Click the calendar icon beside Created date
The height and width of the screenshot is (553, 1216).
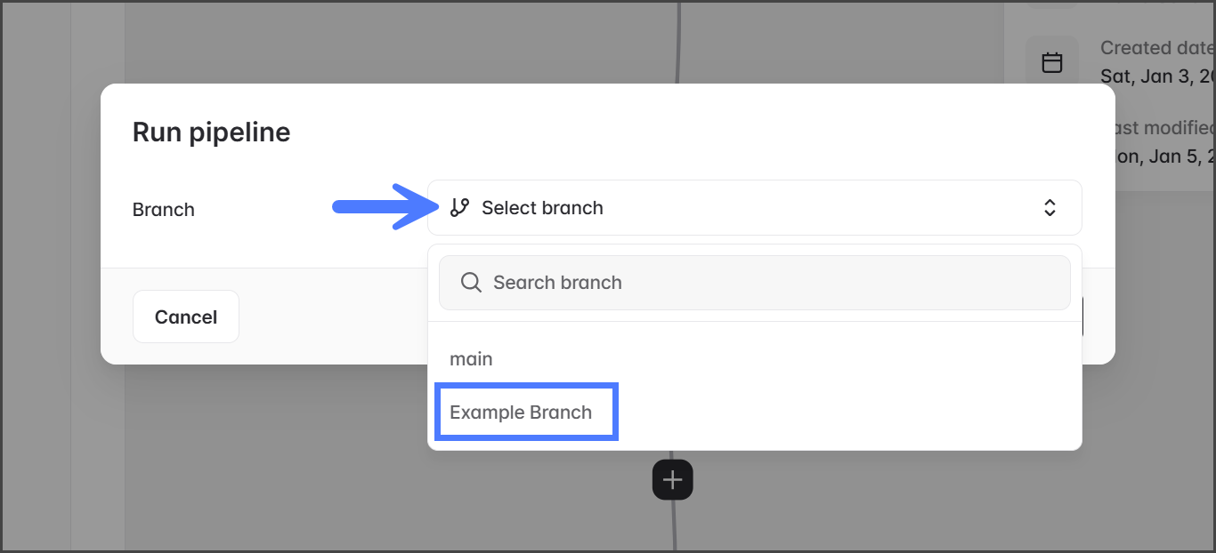(1052, 62)
